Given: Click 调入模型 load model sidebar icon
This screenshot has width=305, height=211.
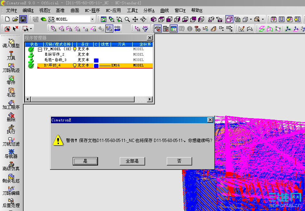Looking at the screenshot, I should (11, 43).
